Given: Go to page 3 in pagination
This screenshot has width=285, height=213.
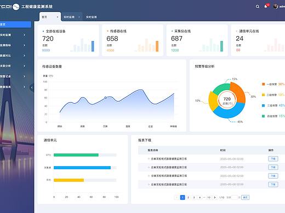Looking at the screenshot, I should tap(194, 197).
